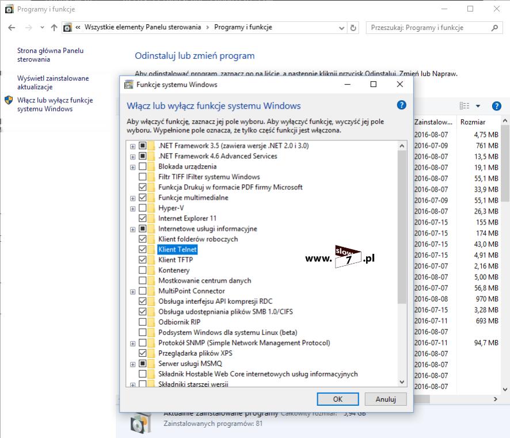The image size is (510, 438).
Task: Select Internetowe usługi informacyjne label
Action: [208, 228]
